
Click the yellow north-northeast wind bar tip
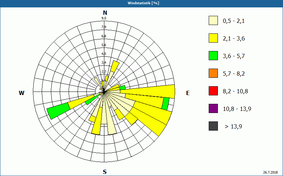coord(115,66)
